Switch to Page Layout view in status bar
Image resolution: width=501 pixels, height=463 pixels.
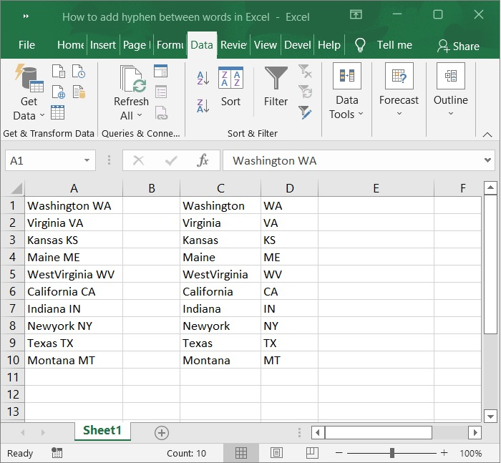(x=277, y=453)
